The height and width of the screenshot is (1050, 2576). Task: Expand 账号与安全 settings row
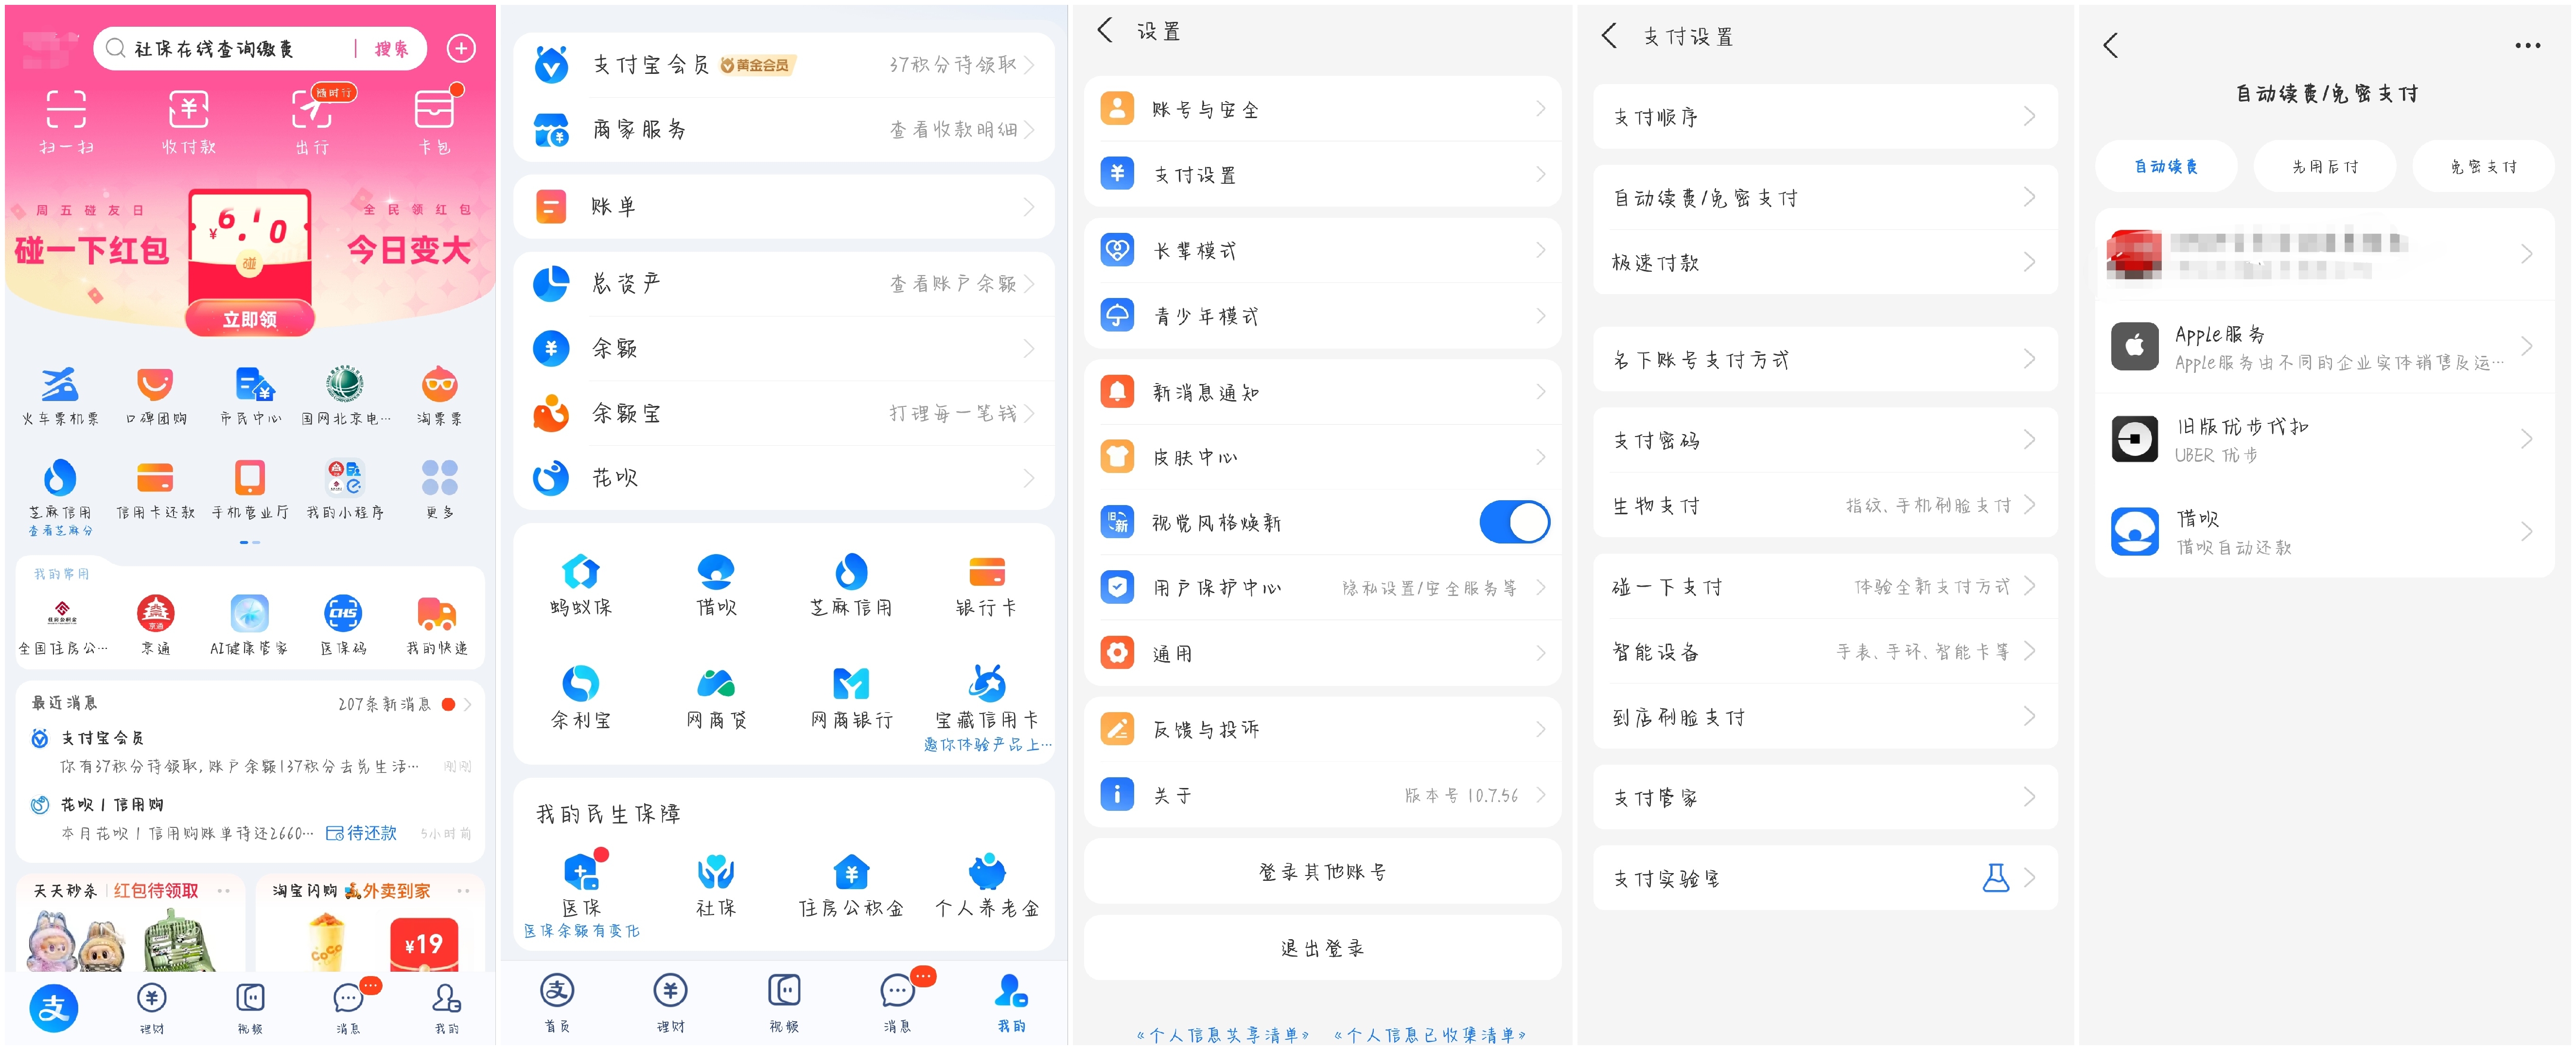click(x=1322, y=109)
